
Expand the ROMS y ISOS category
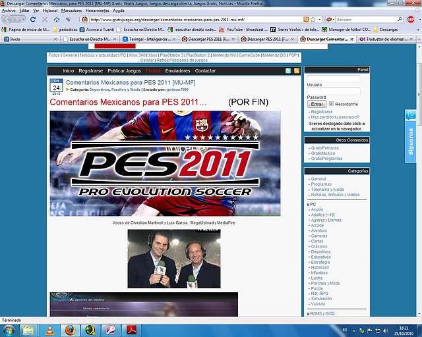point(309,314)
